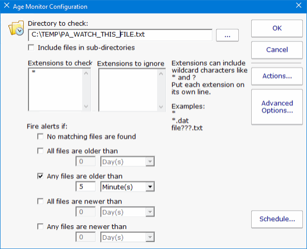The image size is (307, 249).
Task: Click the down arrow in Extensions to check list
Action: coord(86,106)
